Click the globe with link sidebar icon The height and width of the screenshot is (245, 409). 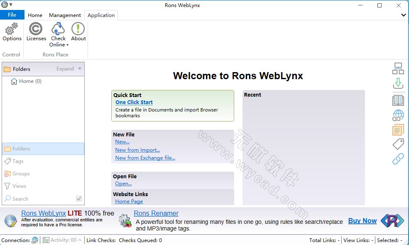[x=398, y=115]
